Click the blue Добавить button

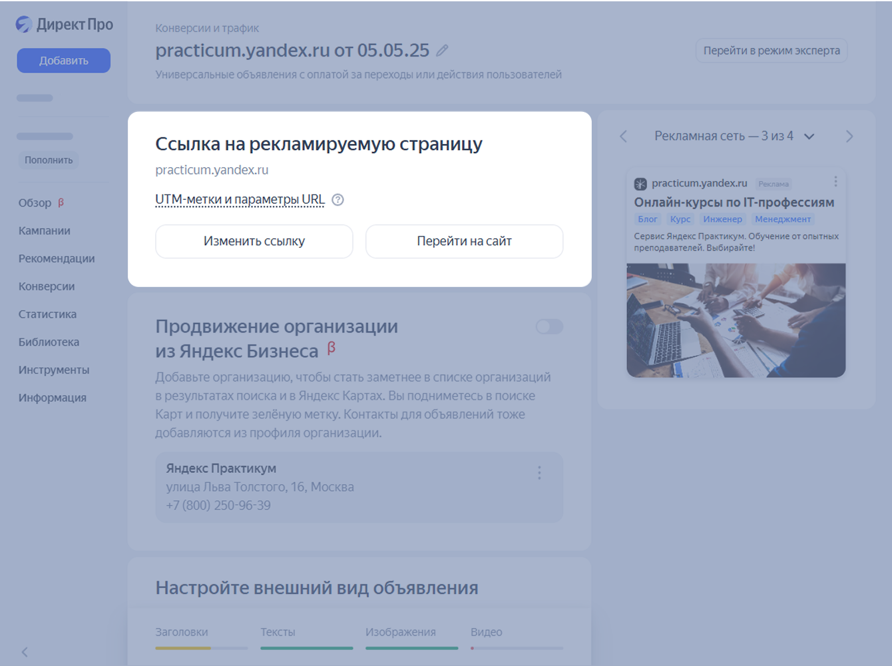64,61
